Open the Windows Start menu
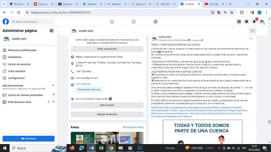The height and width of the screenshot is (152, 271). pos(5,148)
